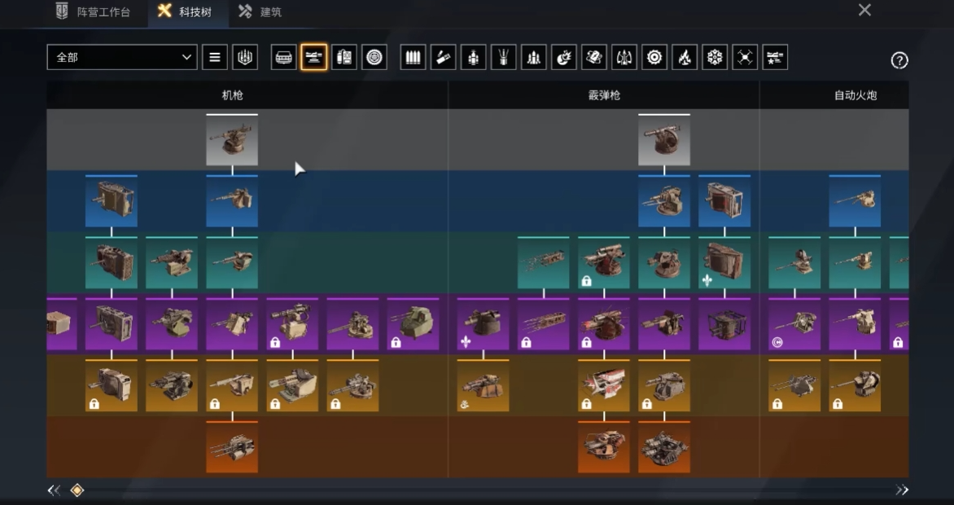954x505 pixels.
Task: Select the wheel movement parts filter
Action: click(374, 57)
